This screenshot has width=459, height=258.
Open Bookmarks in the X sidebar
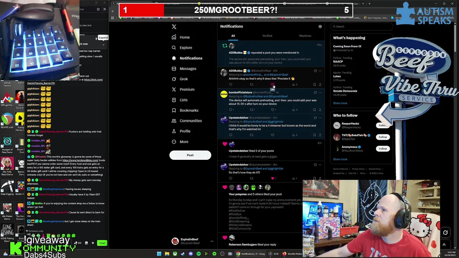185,110
